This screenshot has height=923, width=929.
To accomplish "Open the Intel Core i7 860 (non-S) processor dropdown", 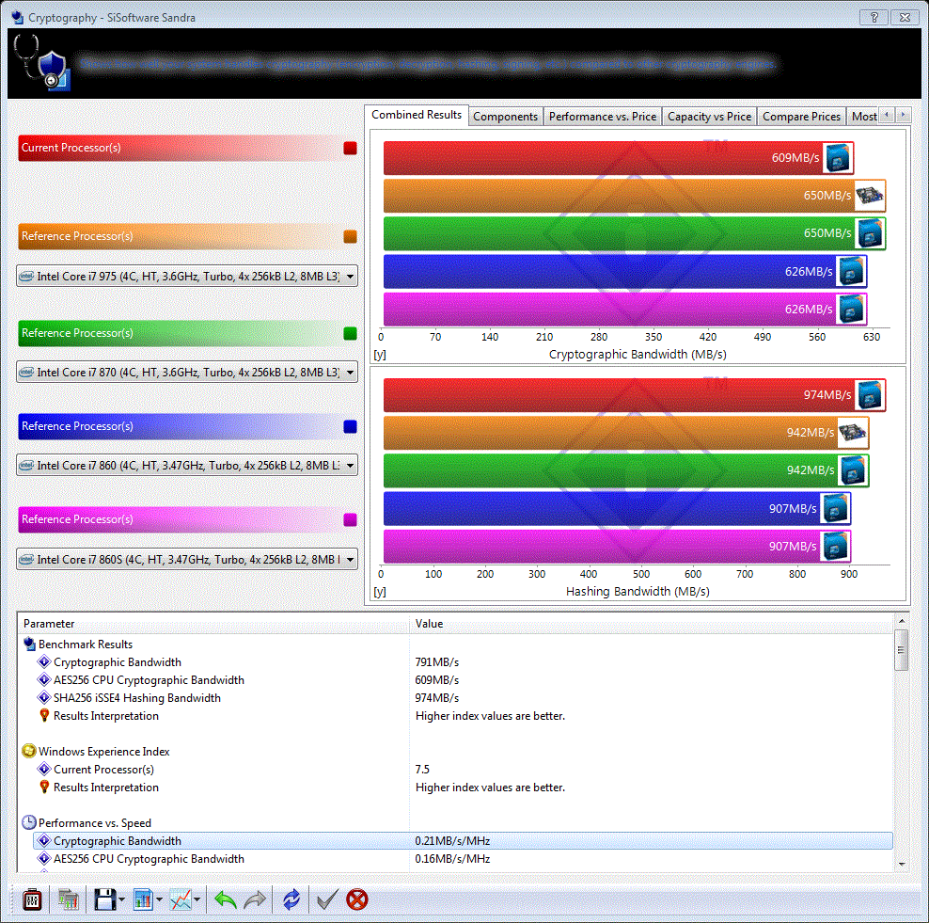I will 187,466.
